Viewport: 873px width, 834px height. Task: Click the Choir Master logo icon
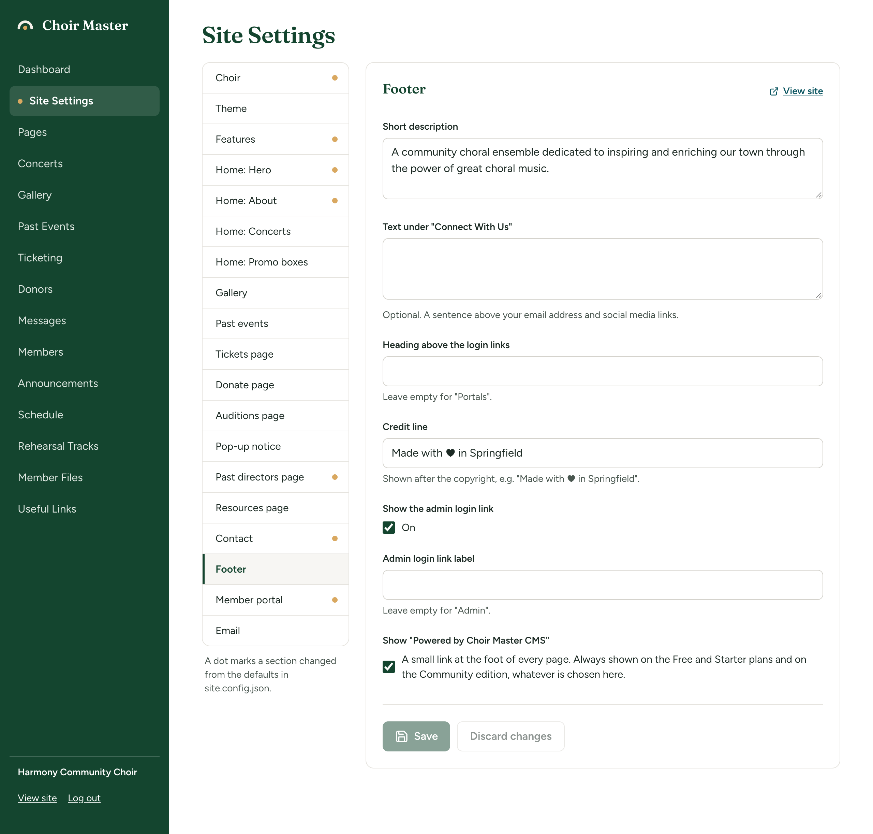click(25, 26)
